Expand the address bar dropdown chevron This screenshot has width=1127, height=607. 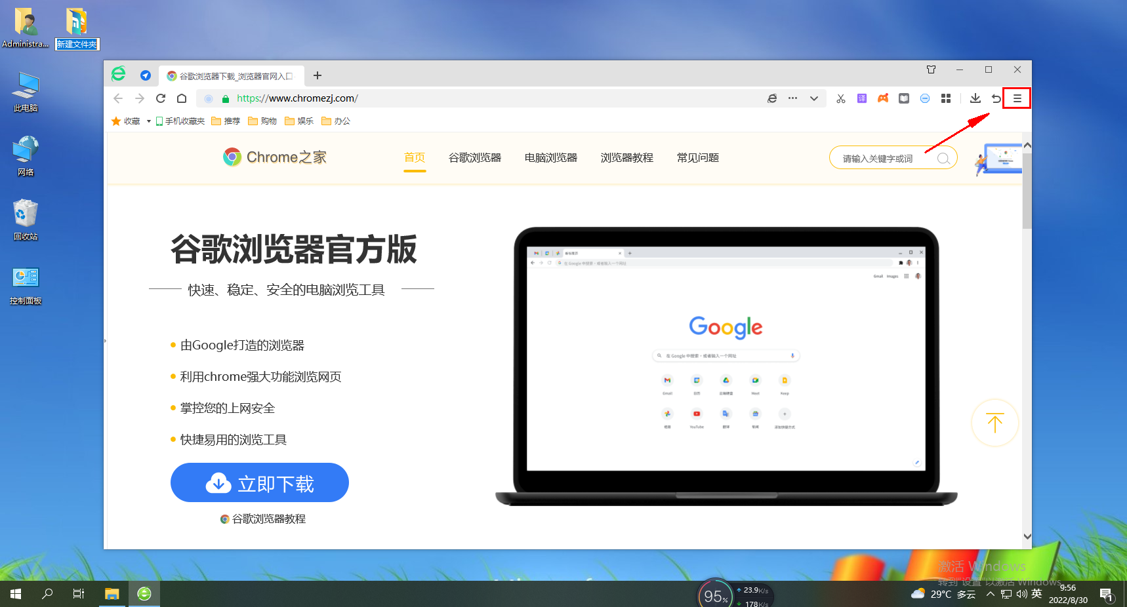[x=814, y=98]
